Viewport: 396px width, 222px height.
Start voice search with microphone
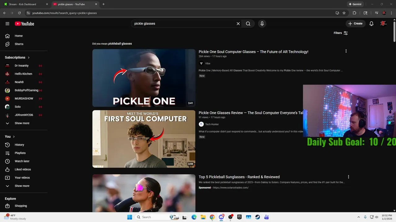262,24
